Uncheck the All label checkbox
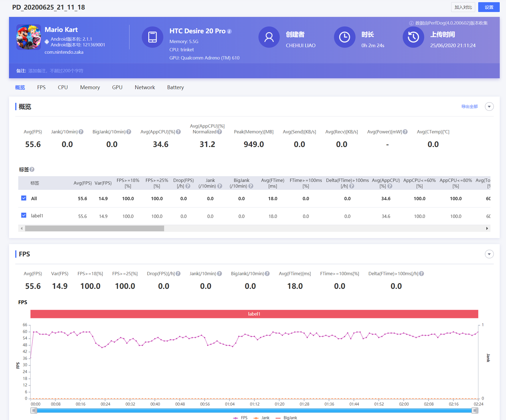The image size is (506, 420). (x=24, y=198)
